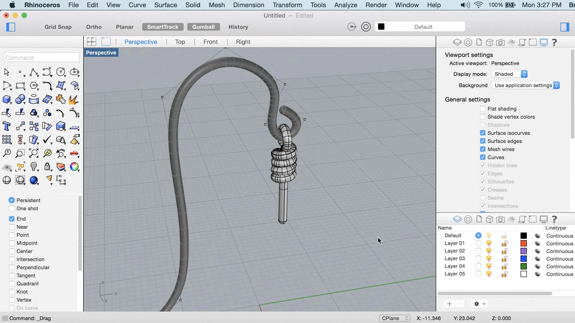Select the Polyline tool
This screenshot has width=575, height=323.
[34, 72]
